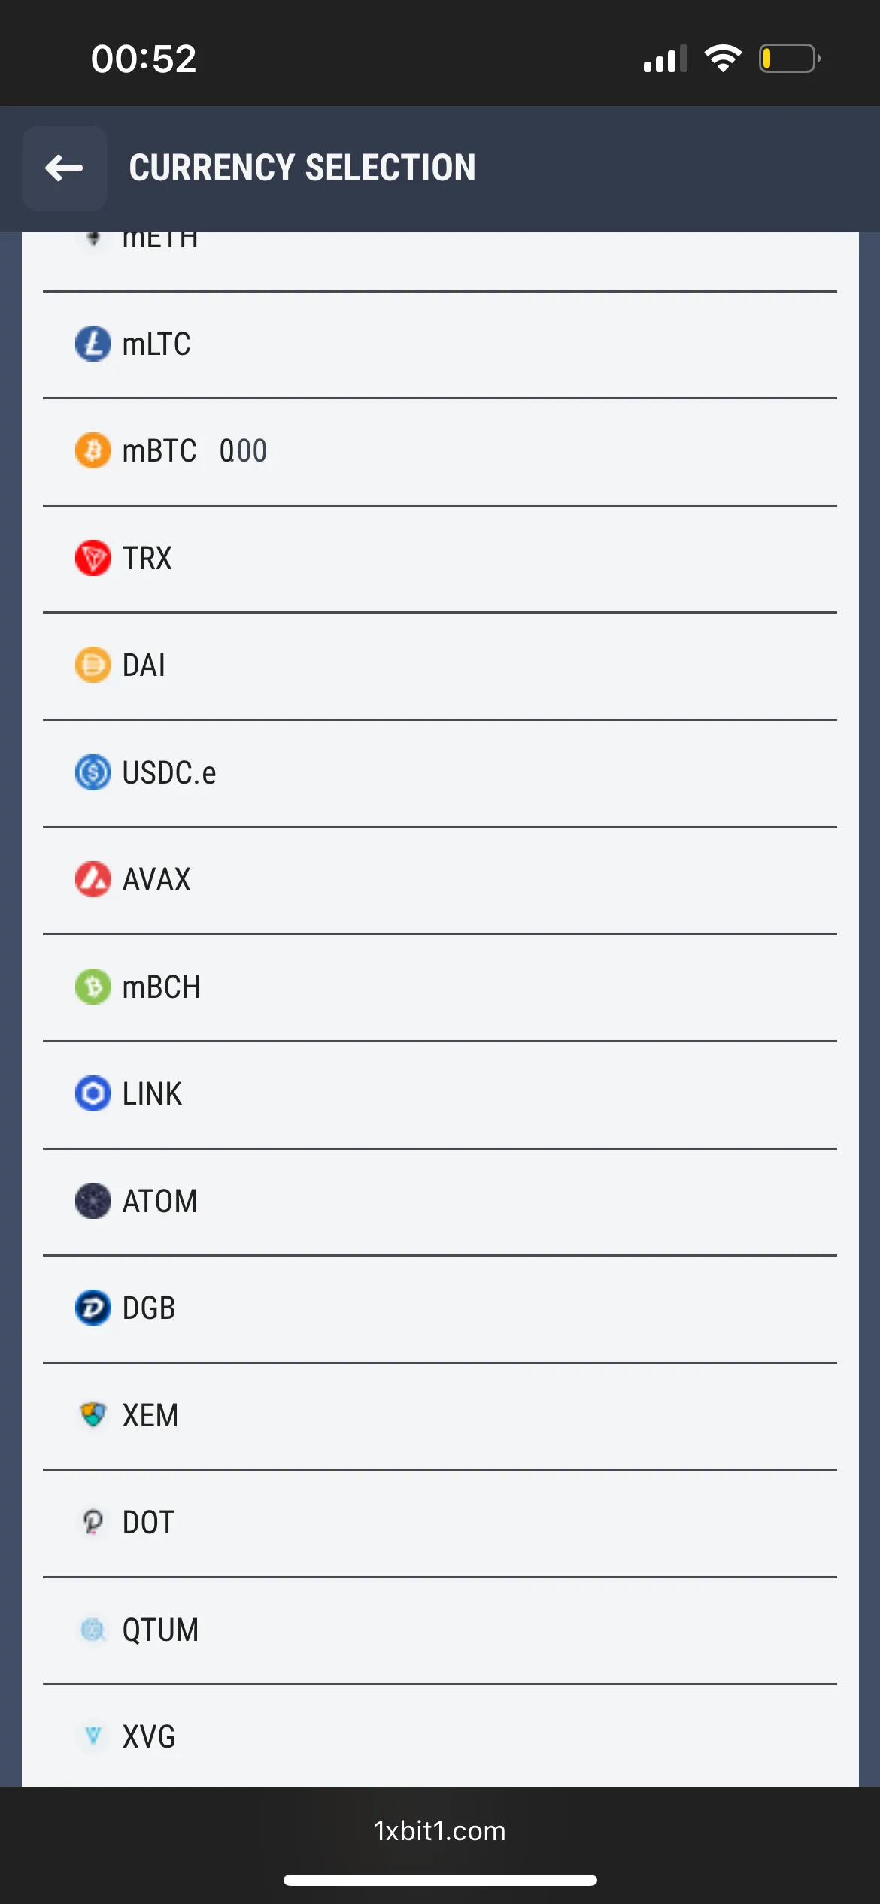This screenshot has width=880, height=1904.
Task: Select XVG at the list bottom
Action: pos(149,1737)
